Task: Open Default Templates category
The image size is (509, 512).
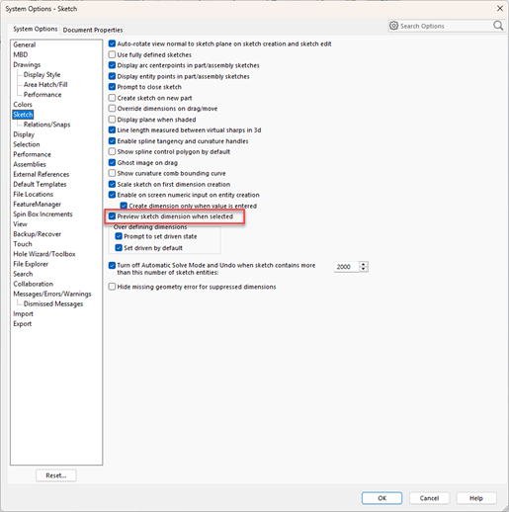Action: [x=40, y=184]
